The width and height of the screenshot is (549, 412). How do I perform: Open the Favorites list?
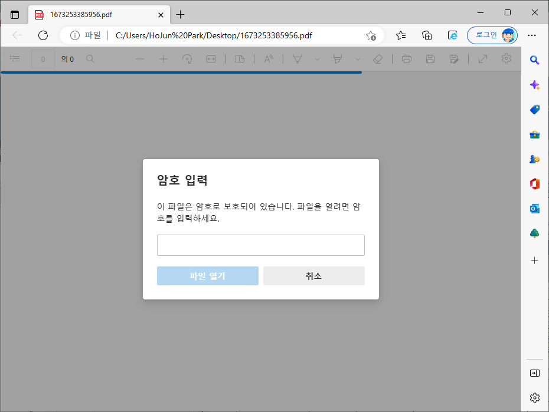pos(401,35)
